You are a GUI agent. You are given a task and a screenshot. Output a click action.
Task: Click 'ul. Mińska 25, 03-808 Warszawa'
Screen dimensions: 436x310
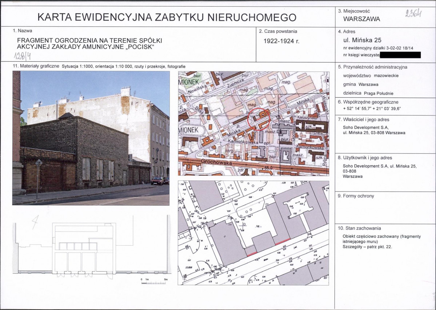(374, 133)
